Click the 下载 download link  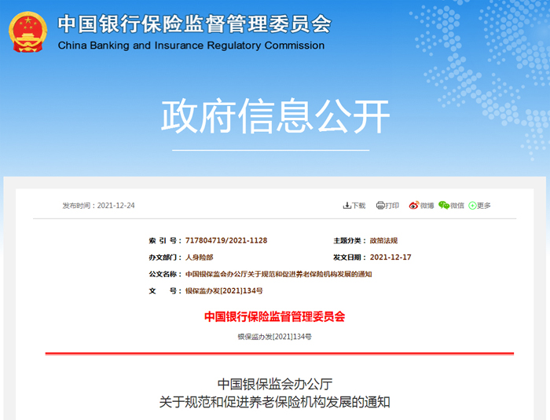pos(358,206)
